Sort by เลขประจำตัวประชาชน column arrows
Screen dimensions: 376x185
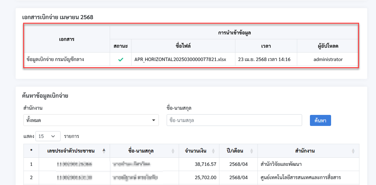[x=104, y=151]
